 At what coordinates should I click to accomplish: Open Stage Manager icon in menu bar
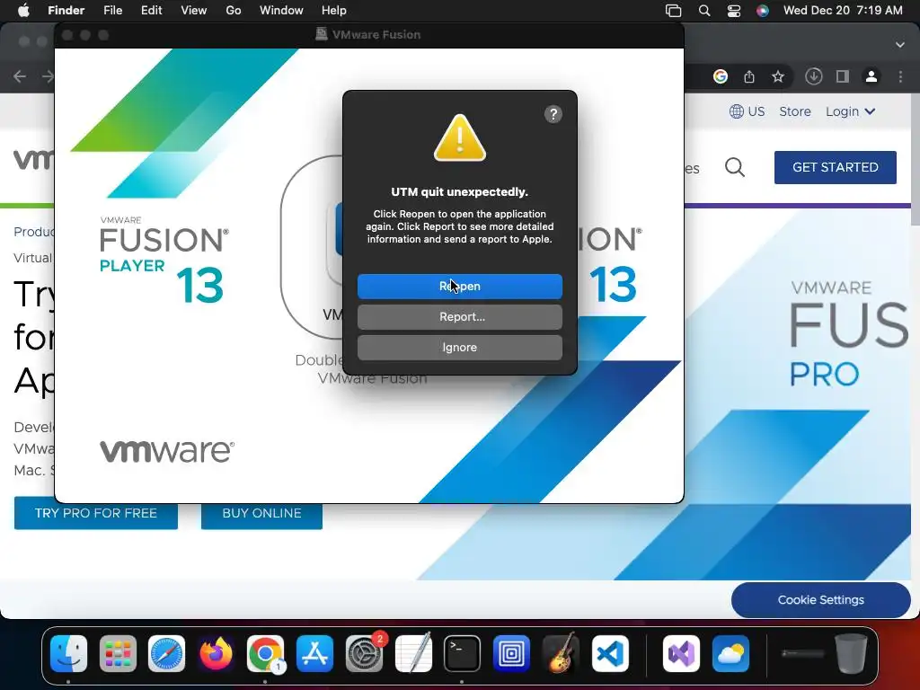click(x=673, y=11)
